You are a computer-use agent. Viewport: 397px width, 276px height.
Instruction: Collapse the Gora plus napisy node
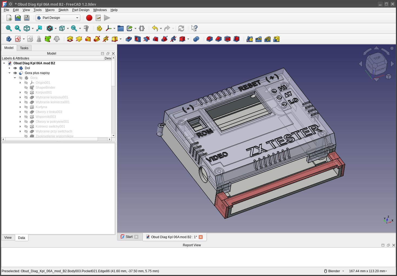click(9, 73)
